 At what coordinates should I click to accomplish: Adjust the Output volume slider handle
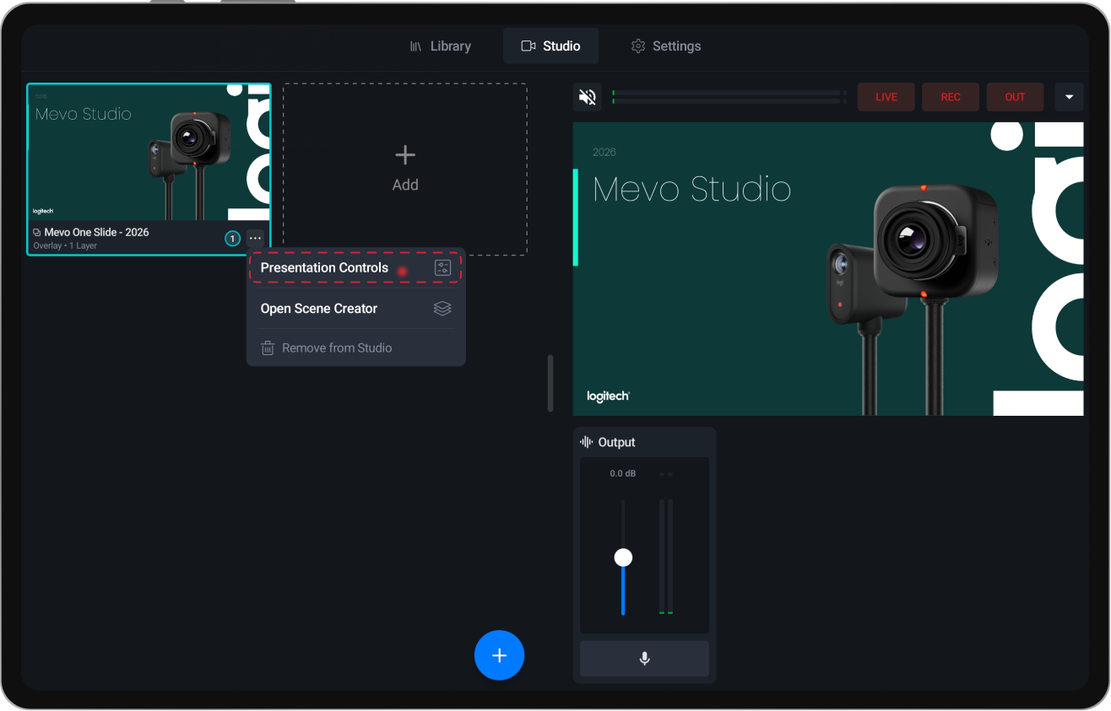(x=623, y=557)
